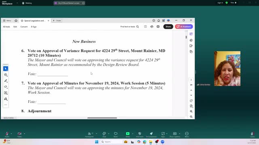The image size is (259, 145).
Task: Choose the zoom marquee tool in left toolbar
Action: coord(6,75)
